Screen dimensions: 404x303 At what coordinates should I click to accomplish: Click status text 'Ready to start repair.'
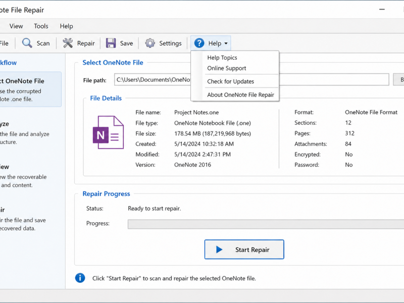coord(155,209)
